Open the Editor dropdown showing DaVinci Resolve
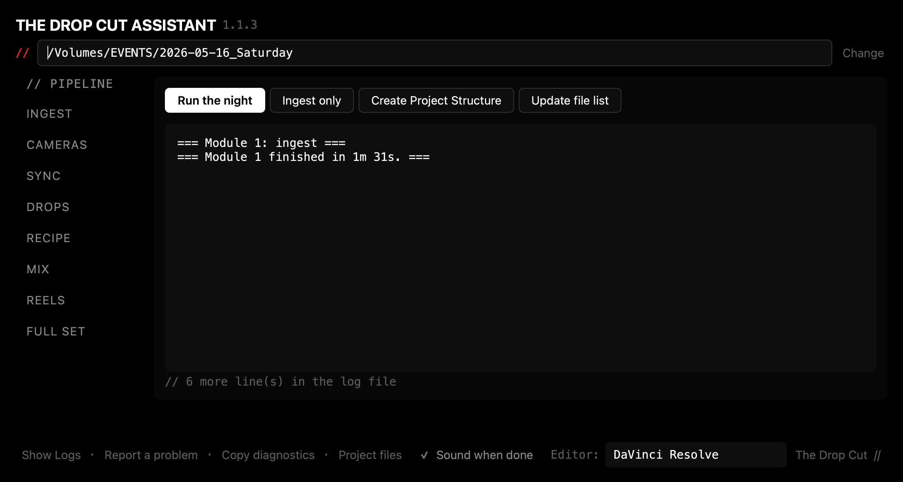Image resolution: width=903 pixels, height=482 pixels. [x=696, y=455]
